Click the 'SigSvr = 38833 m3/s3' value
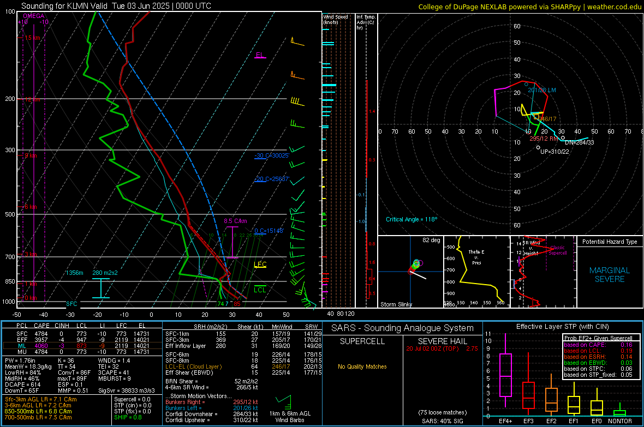The height and width of the screenshot is (427, 644). coord(127,390)
